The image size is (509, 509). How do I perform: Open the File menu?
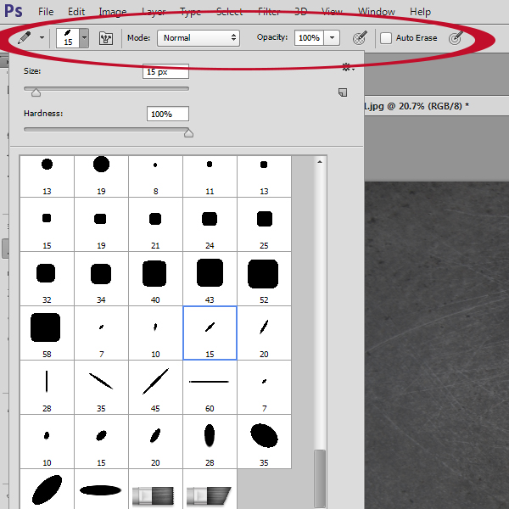(46, 12)
